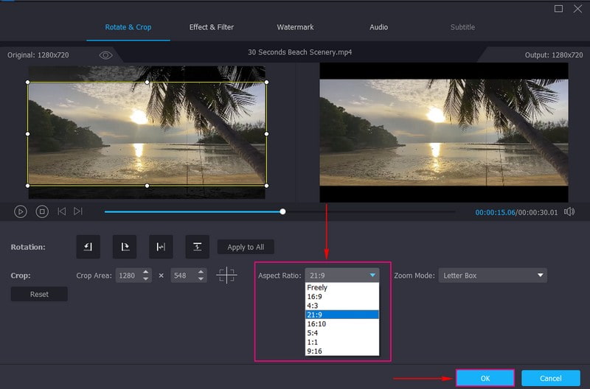Click the playback progress slider handle
The height and width of the screenshot is (389, 590).
[x=282, y=211]
